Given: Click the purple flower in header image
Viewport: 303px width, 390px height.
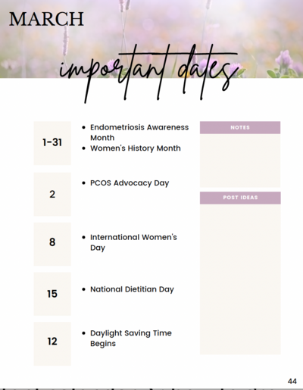Looking at the screenshot, I should [285, 60].
